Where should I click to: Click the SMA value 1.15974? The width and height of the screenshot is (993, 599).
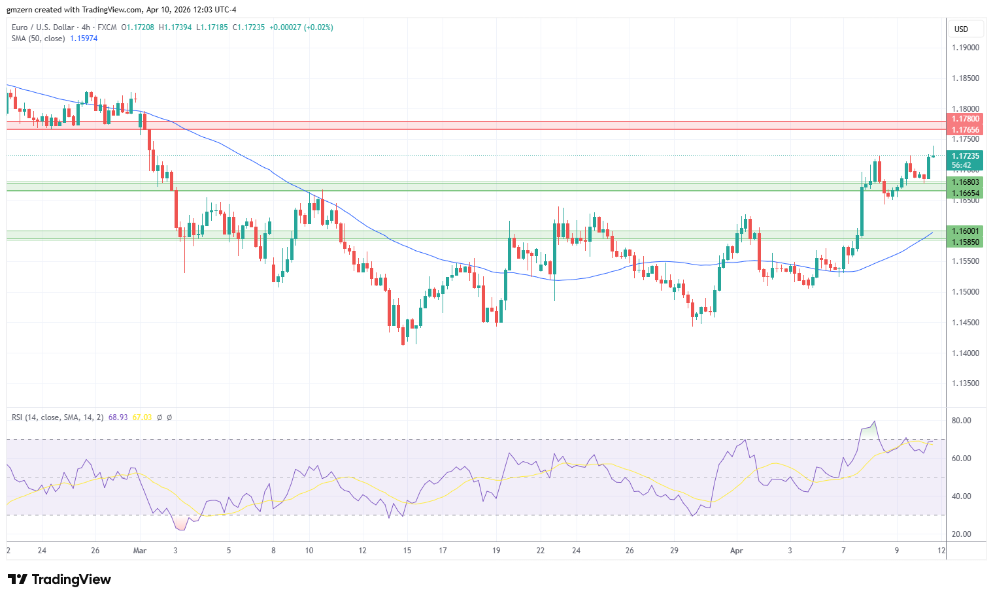[x=84, y=39]
